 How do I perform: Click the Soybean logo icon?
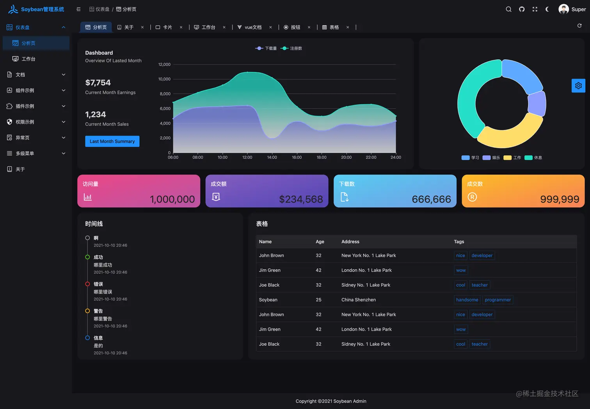click(13, 9)
